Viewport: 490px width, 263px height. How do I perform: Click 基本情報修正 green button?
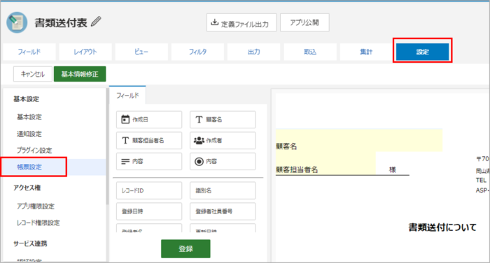tap(80, 74)
